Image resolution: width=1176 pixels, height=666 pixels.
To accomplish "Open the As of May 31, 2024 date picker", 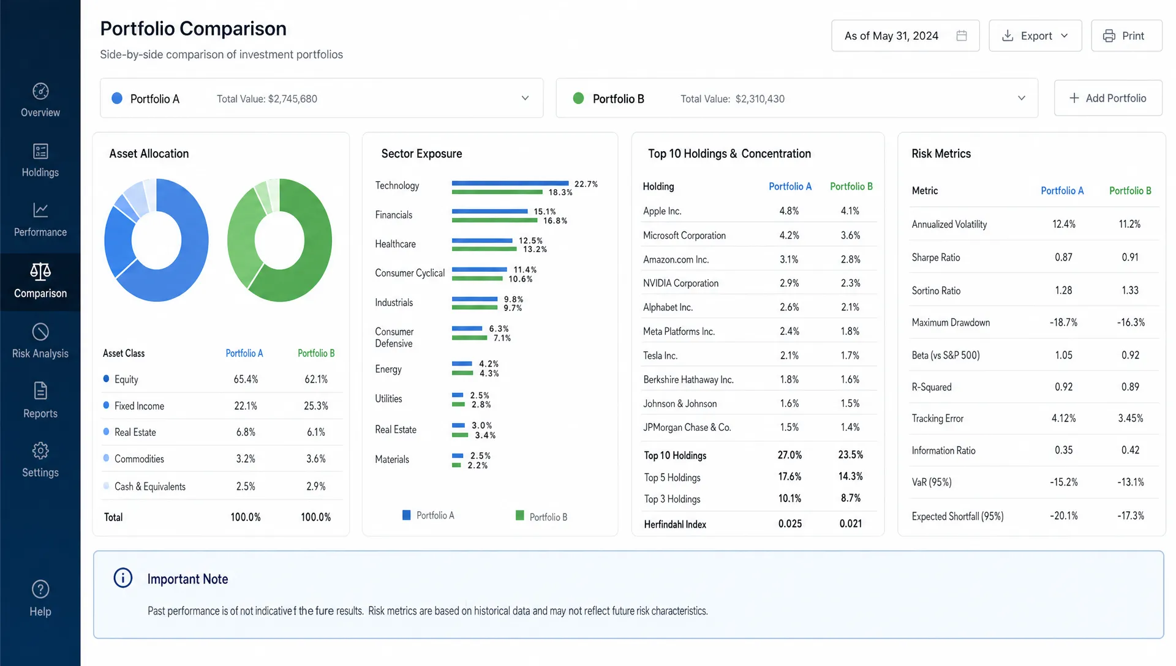I will pyautogui.click(x=905, y=36).
